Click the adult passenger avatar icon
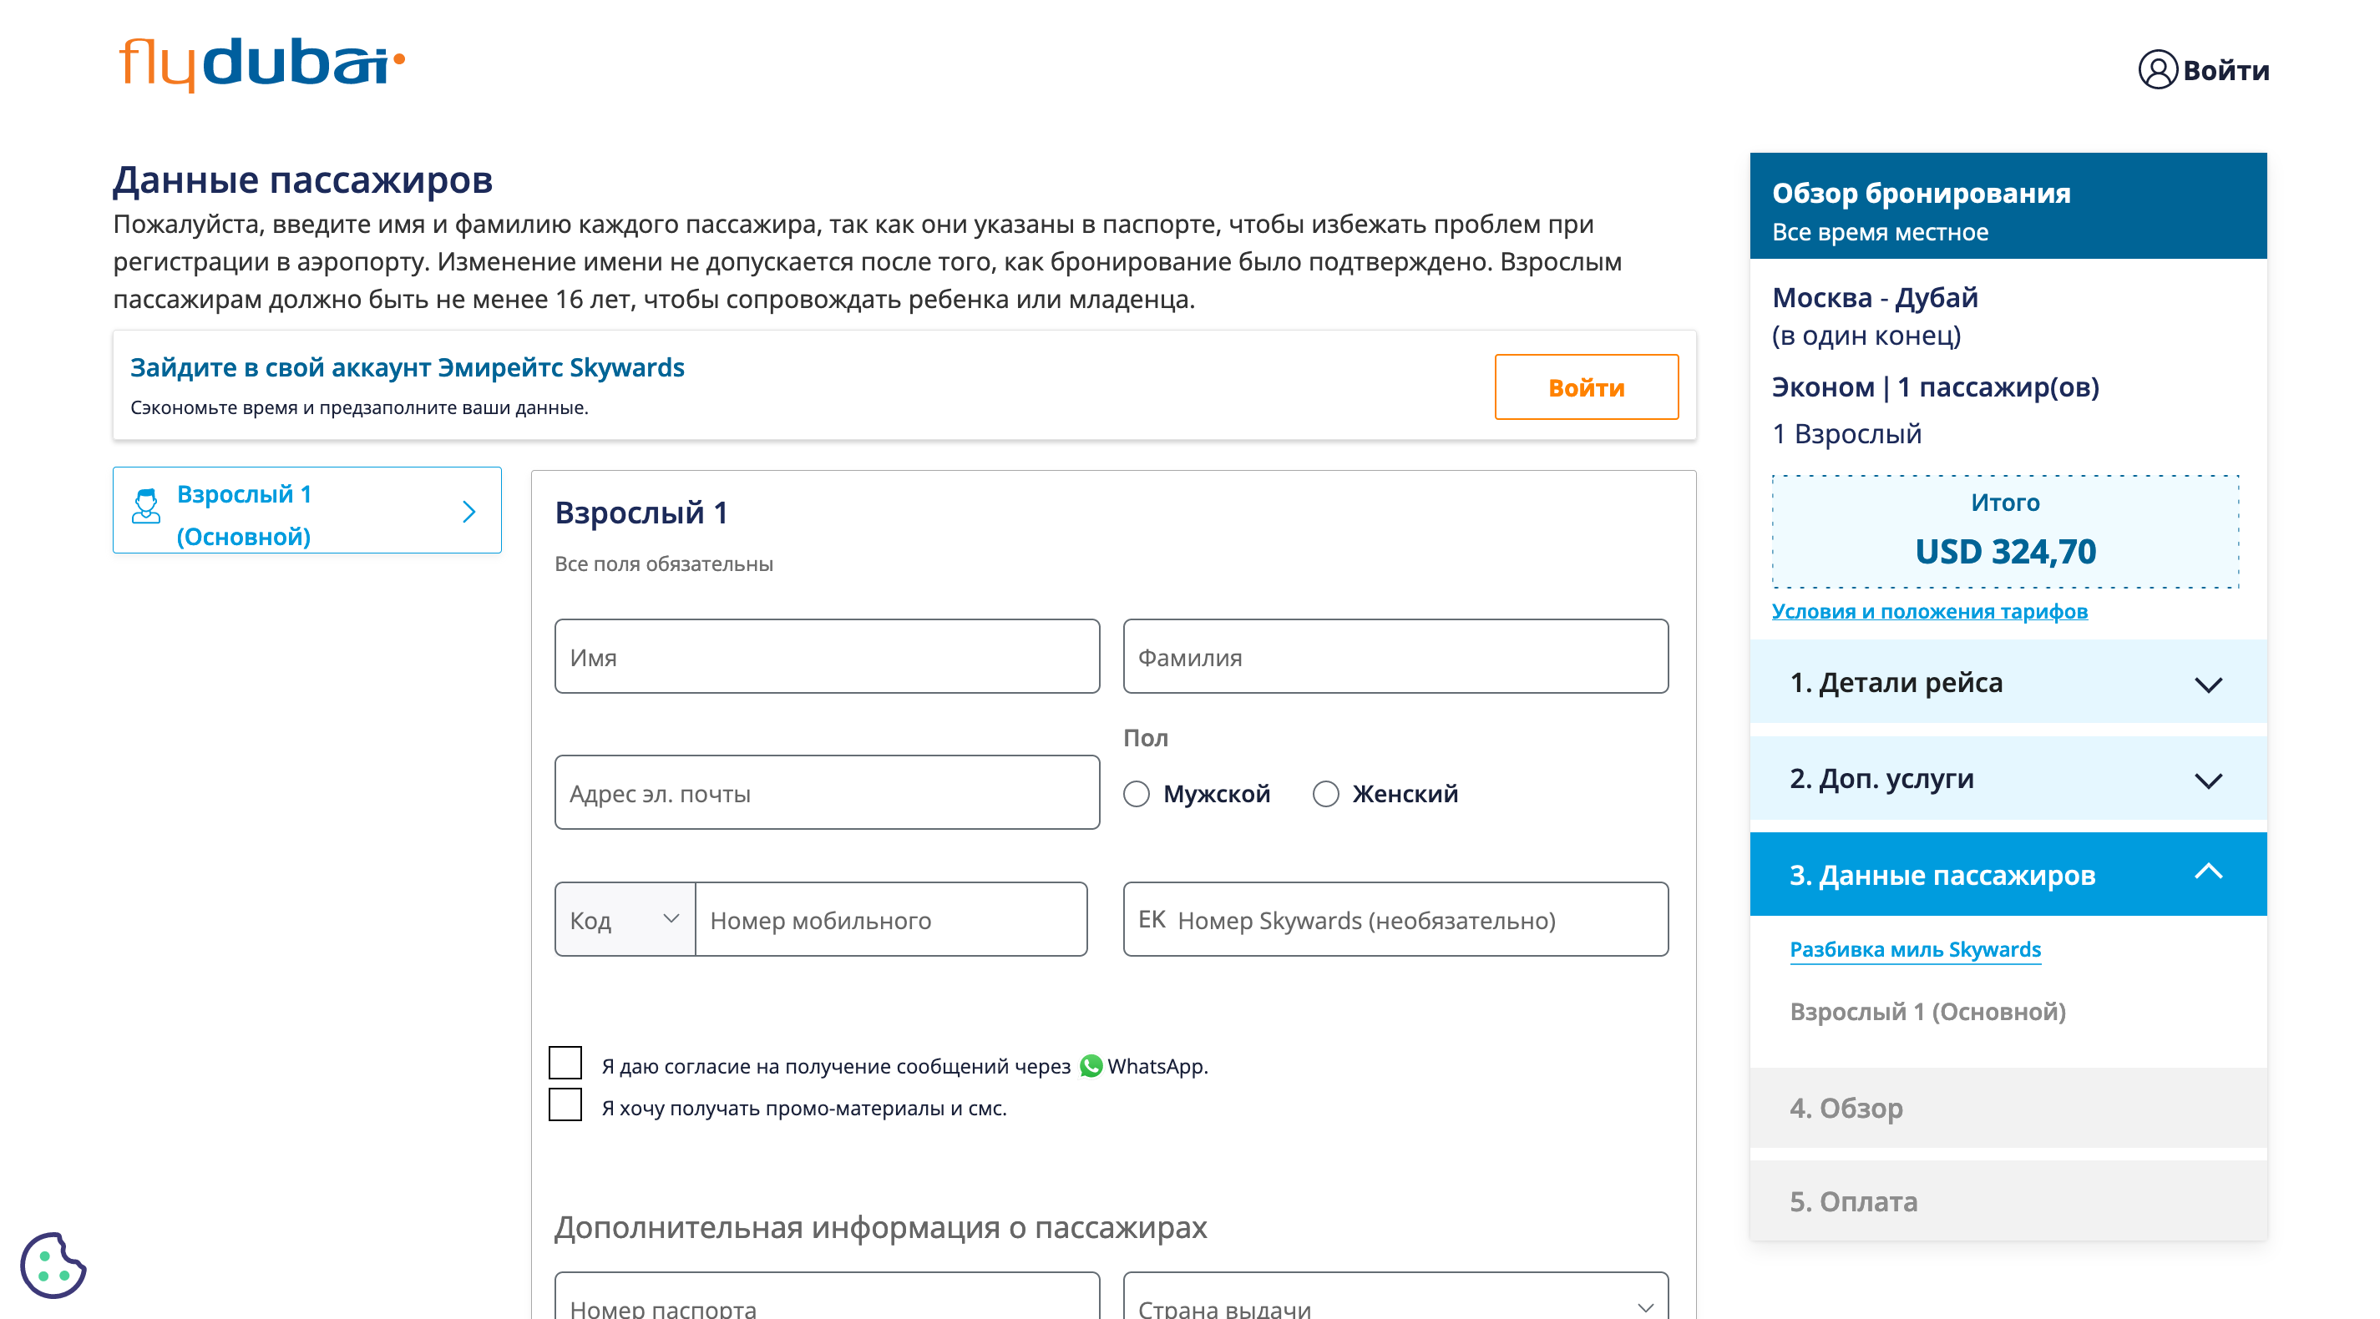The image size is (2380, 1319). (146, 507)
